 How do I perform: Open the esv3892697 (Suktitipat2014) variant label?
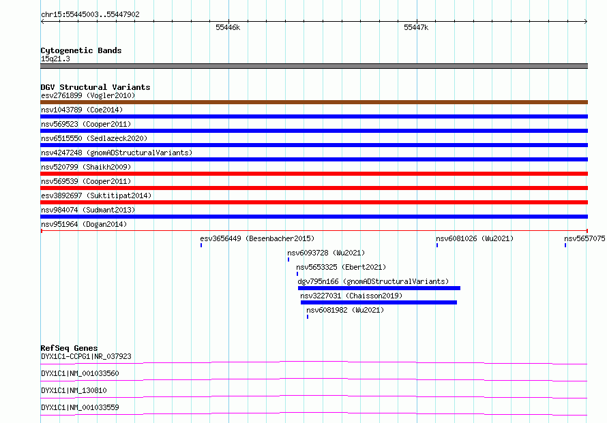tap(96, 195)
